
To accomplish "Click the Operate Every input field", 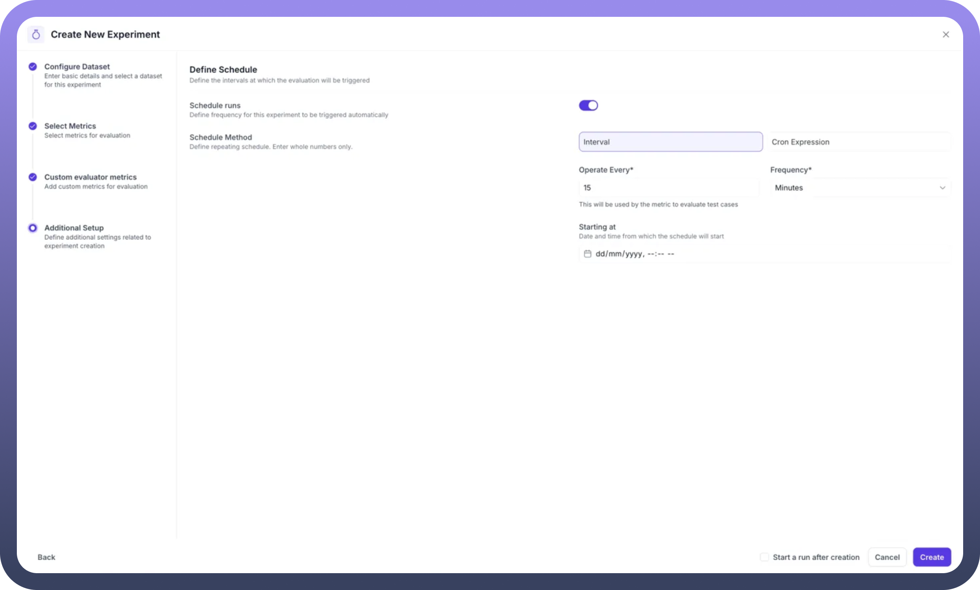I will [668, 188].
